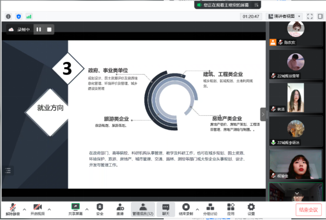The width and height of the screenshot is (326, 220).
Task: Open the 共享屏幕 share screen button
Action: (75, 210)
